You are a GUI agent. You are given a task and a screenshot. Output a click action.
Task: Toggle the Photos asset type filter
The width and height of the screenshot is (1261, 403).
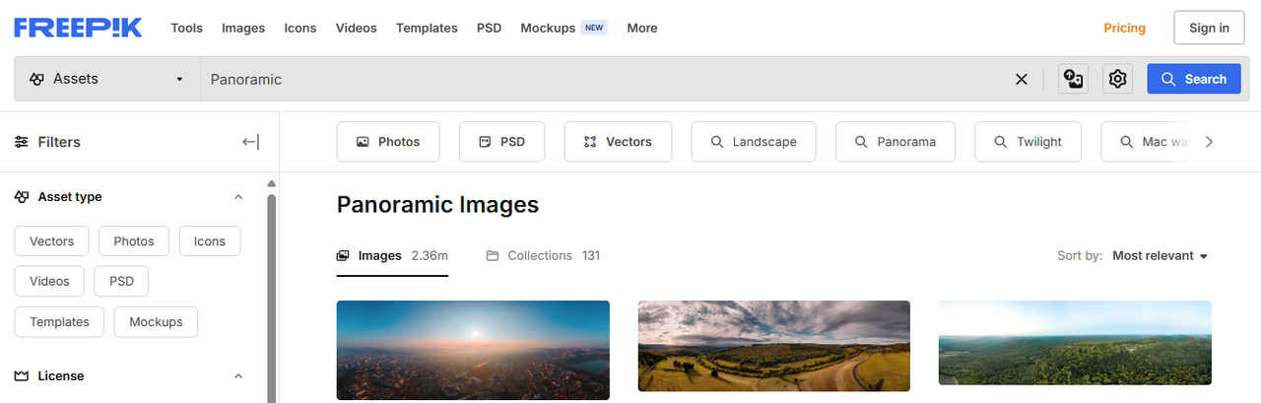pos(134,241)
